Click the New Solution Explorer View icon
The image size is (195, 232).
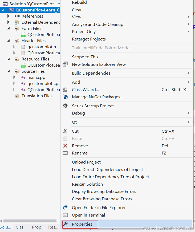65,64
